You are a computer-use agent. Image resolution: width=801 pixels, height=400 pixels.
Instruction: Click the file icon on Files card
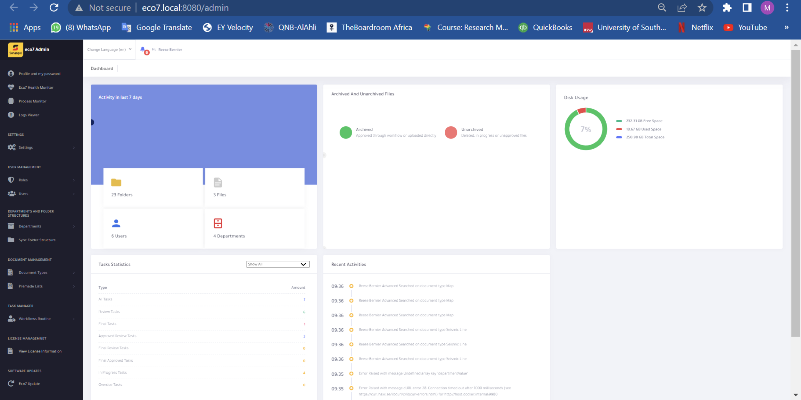pos(218,182)
